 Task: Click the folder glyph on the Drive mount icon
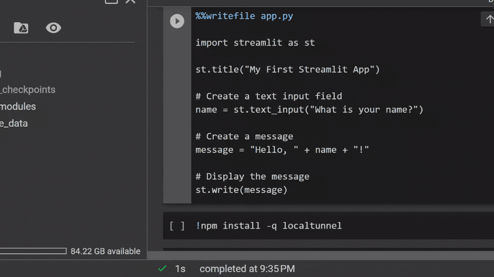click(21, 28)
